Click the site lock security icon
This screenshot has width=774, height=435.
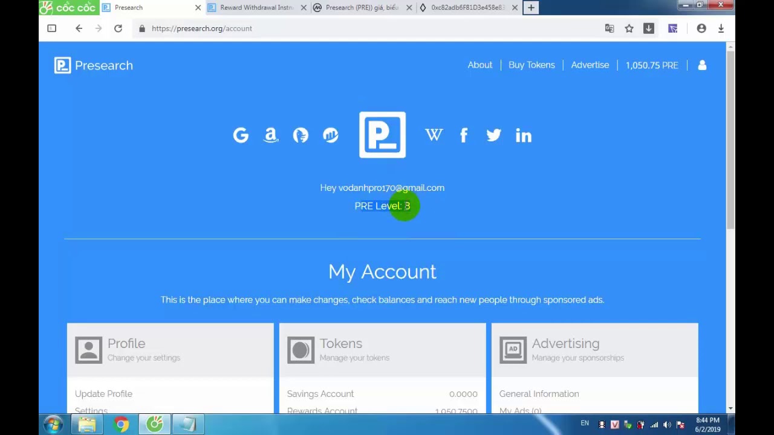tap(142, 28)
